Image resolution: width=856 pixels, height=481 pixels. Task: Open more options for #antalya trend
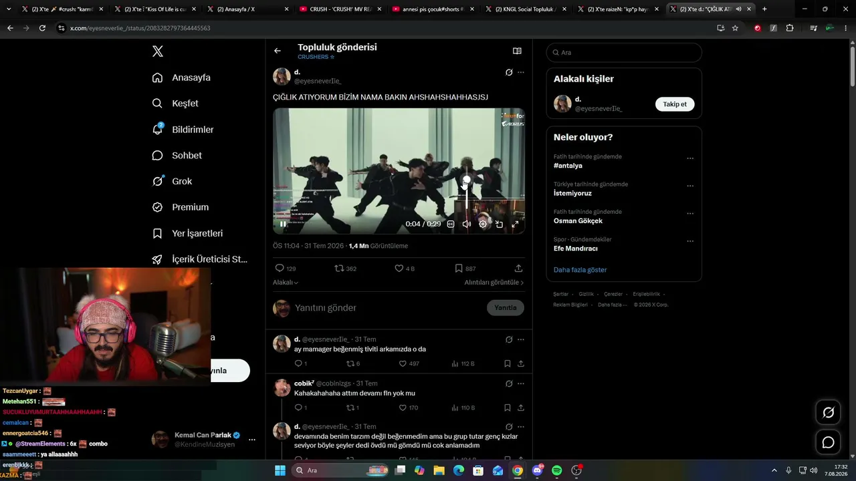coord(690,158)
